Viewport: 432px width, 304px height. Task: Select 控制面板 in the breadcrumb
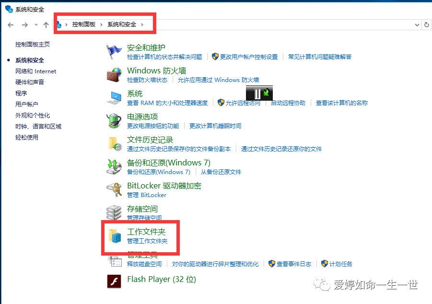coord(84,24)
